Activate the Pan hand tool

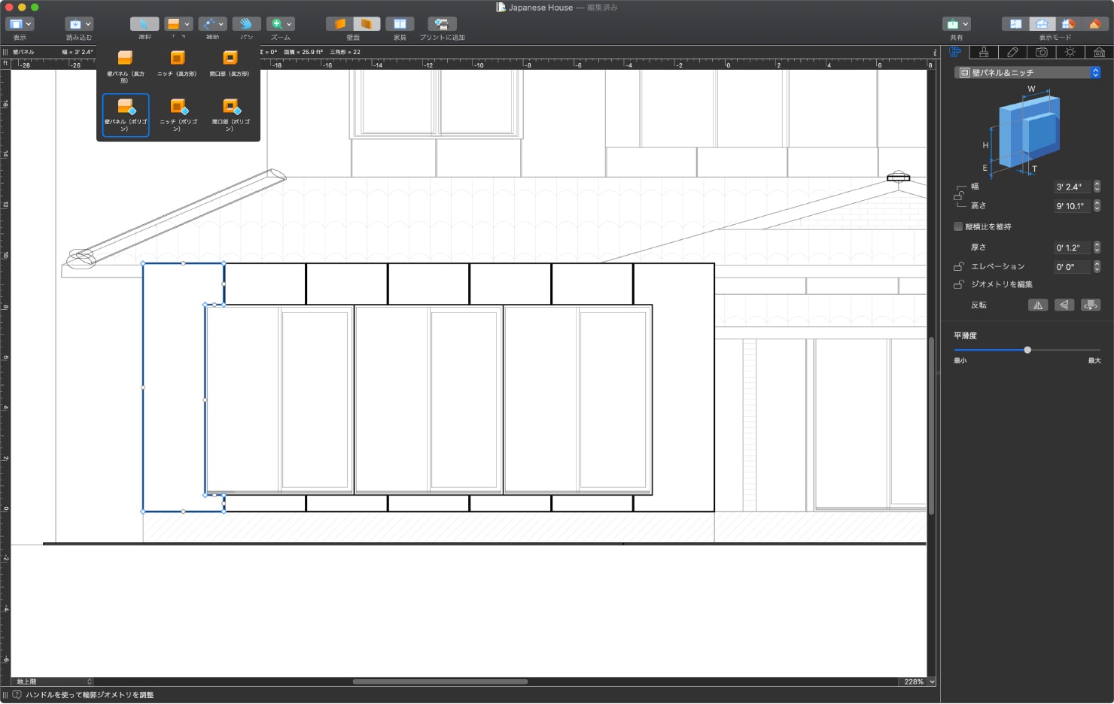click(246, 24)
